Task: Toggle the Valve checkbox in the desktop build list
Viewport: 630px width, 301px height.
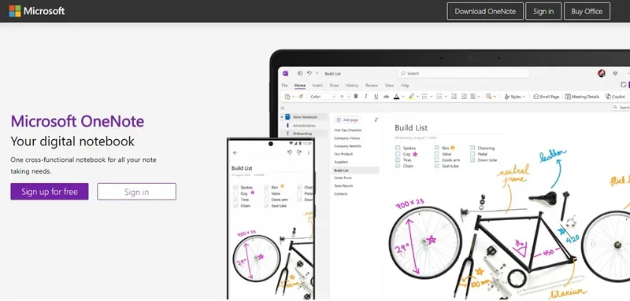Action: point(437,154)
